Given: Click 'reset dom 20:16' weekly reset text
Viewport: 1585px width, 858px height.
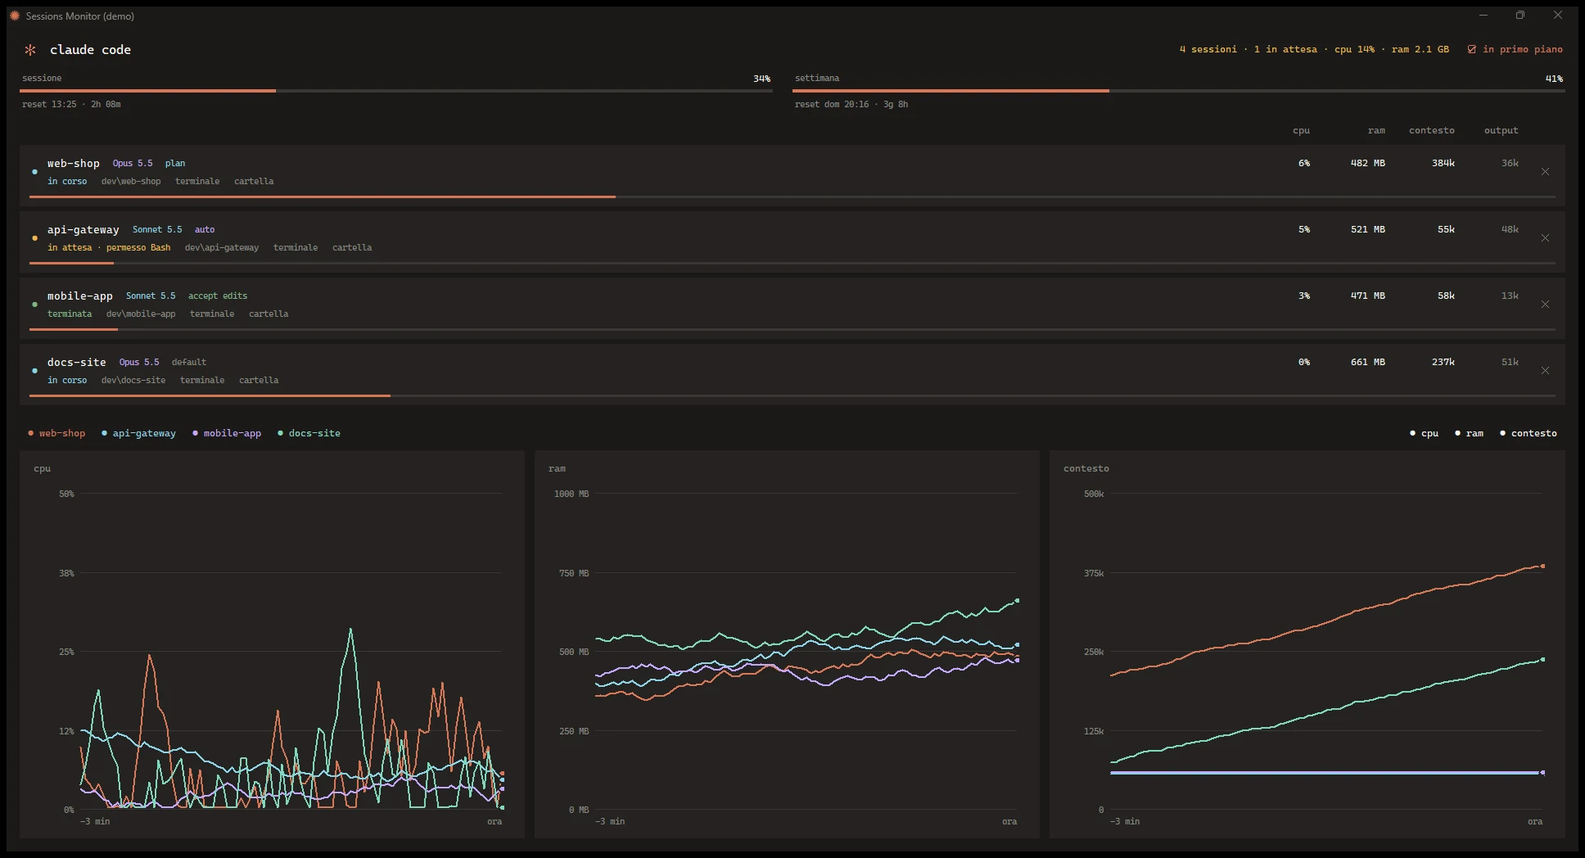Looking at the screenshot, I should coord(832,105).
